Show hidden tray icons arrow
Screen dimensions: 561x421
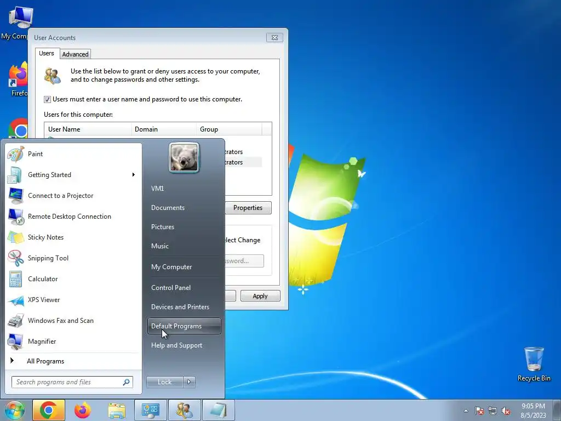[466, 411]
